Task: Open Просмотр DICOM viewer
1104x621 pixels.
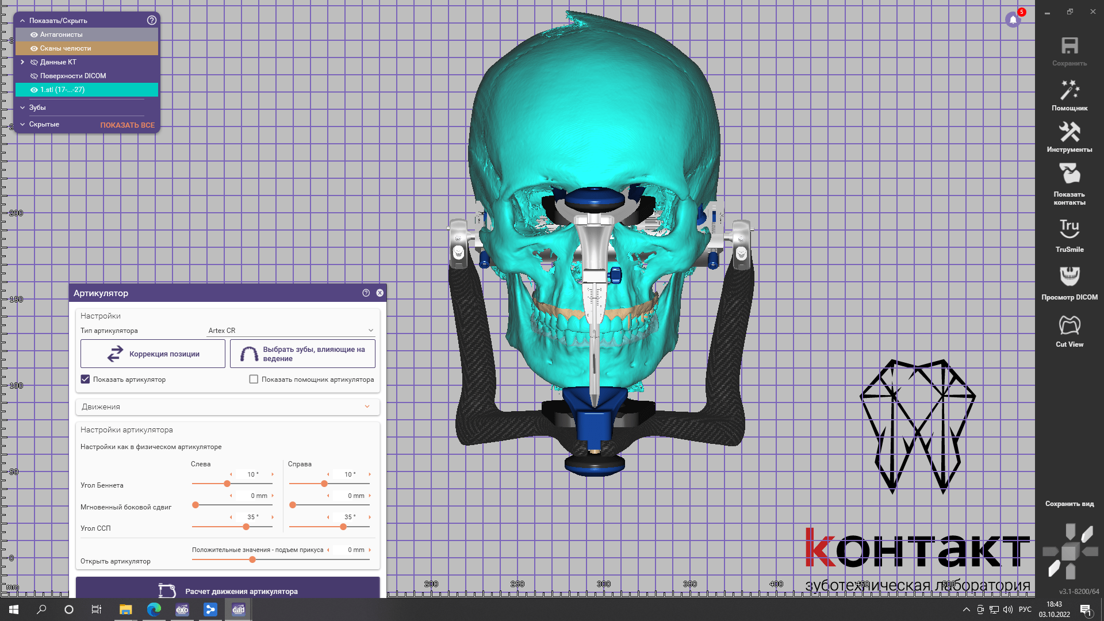Action: pos(1069,282)
